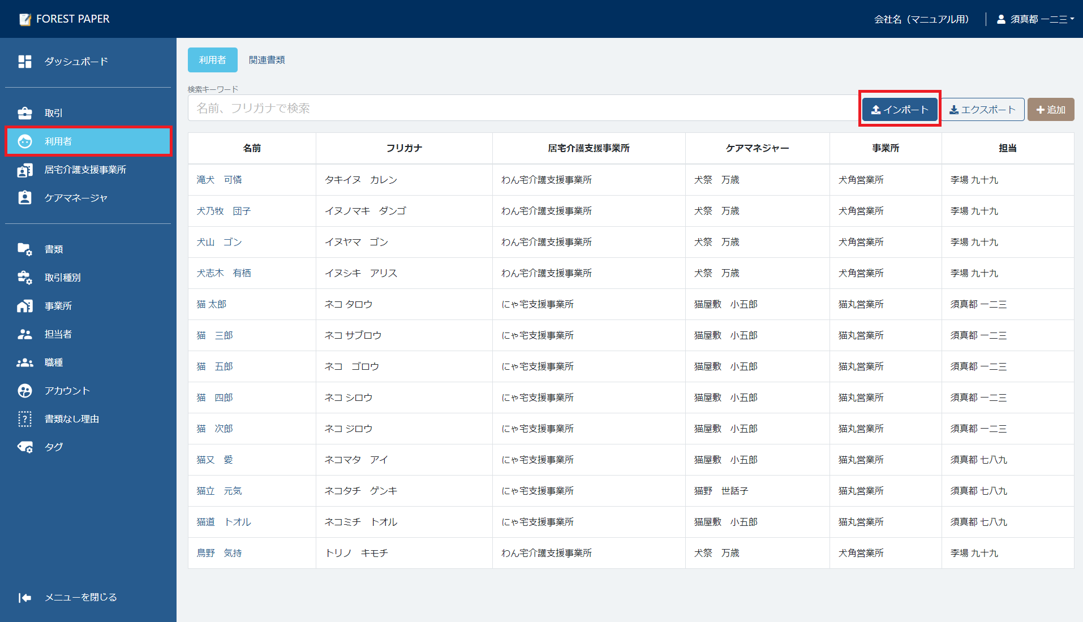Click the briefcase icon for 取引
The width and height of the screenshot is (1083, 622).
click(x=25, y=113)
